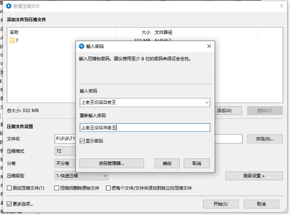290x215 pixels.
Task: Toggle the 更多选项 checkbox
Action: tap(9, 204)
